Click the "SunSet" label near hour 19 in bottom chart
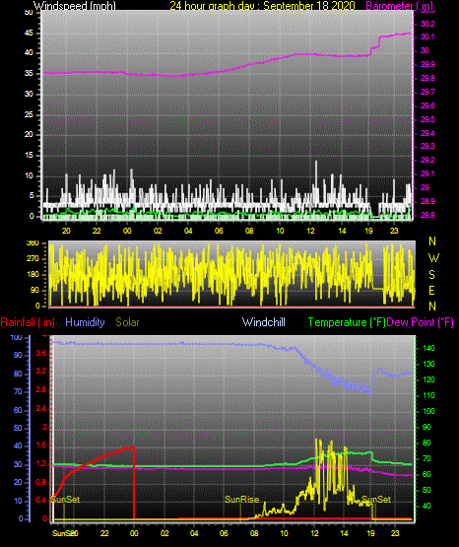Viewport: 459px width, 547px height. (x=376, y=500)
